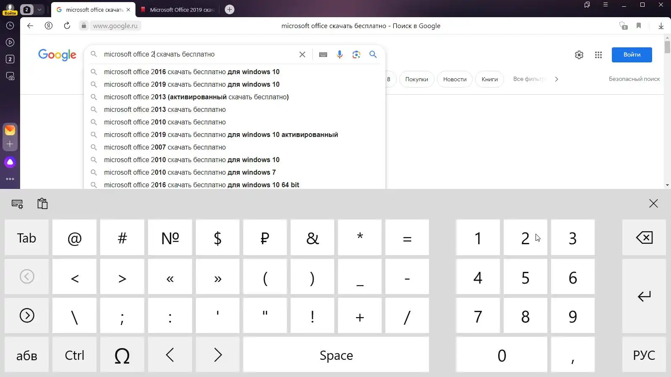This screenshot has width=671, height=377.
Task: Select the Новости filter chip
Action: tap(455, 79)
